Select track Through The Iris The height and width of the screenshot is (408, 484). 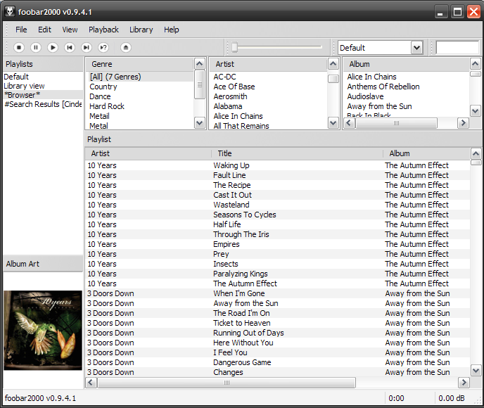tap(277, 234)
